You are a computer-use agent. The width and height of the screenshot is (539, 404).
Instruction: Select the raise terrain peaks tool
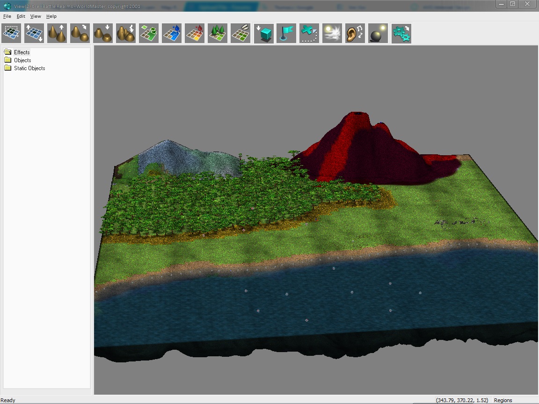tap(57, 33)
